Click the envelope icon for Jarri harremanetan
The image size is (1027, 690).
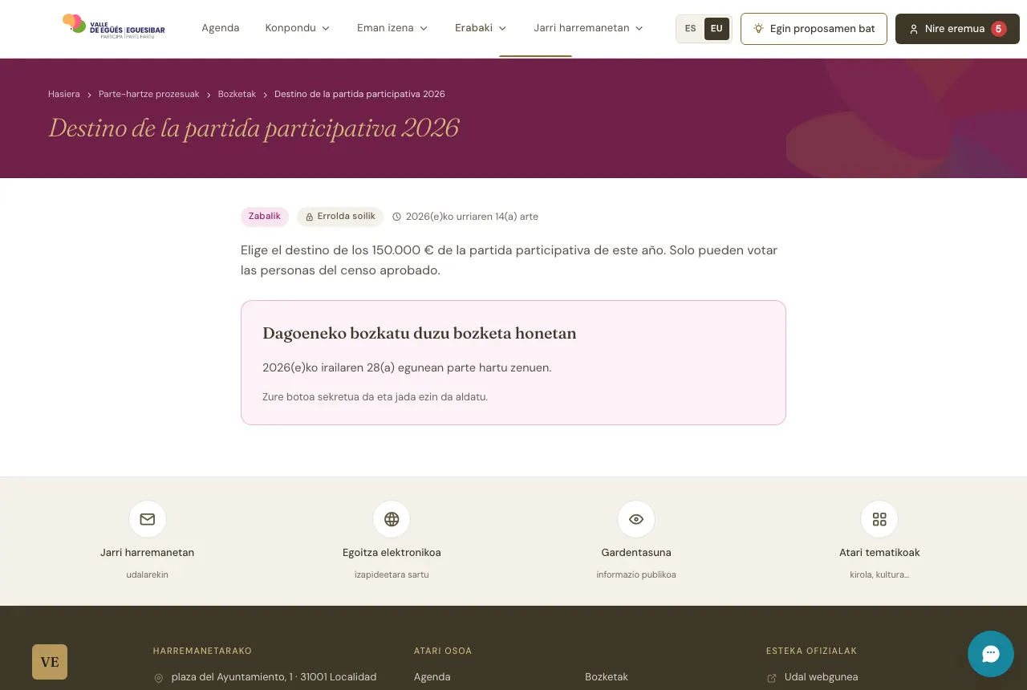tap(148, 519)
